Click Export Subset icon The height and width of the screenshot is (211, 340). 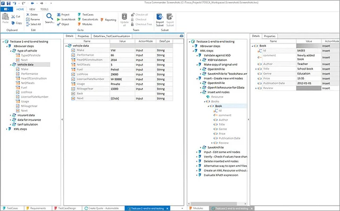coord(170,16)
